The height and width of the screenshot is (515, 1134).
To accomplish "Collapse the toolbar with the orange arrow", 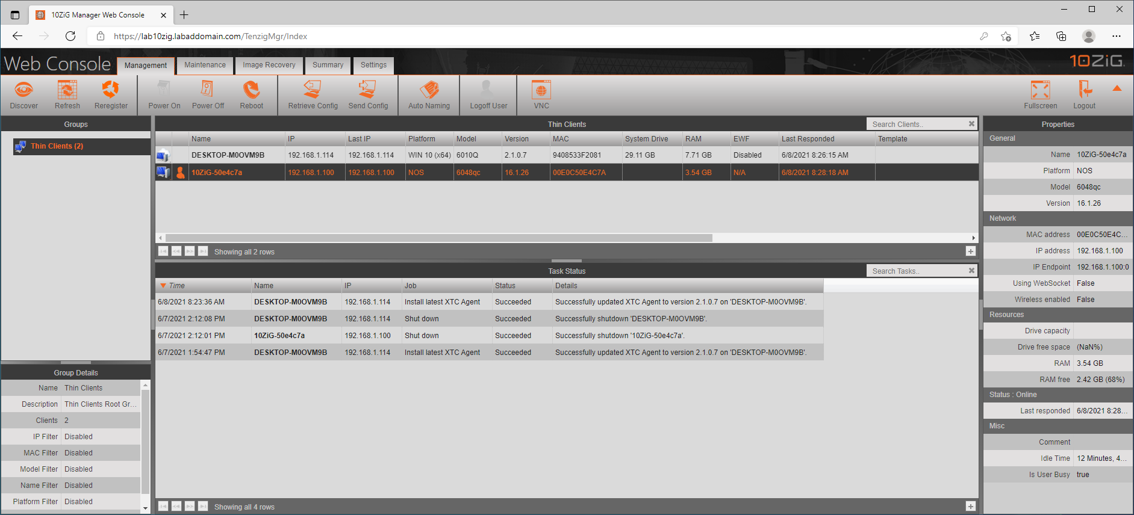I will pyautogui.click(x=1117, y=89).
